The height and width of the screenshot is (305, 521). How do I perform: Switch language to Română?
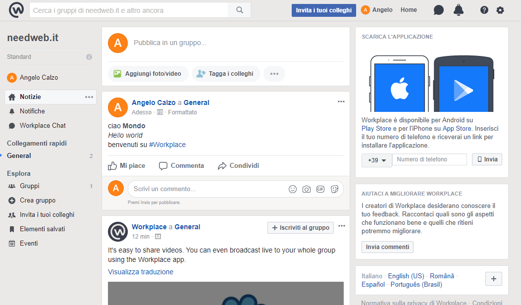(x=442, y=276)
